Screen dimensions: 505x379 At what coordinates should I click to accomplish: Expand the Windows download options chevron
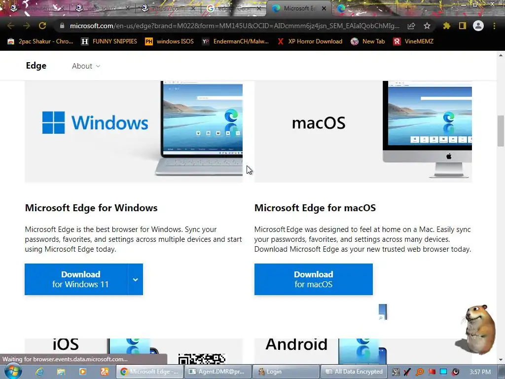(136, 279)
